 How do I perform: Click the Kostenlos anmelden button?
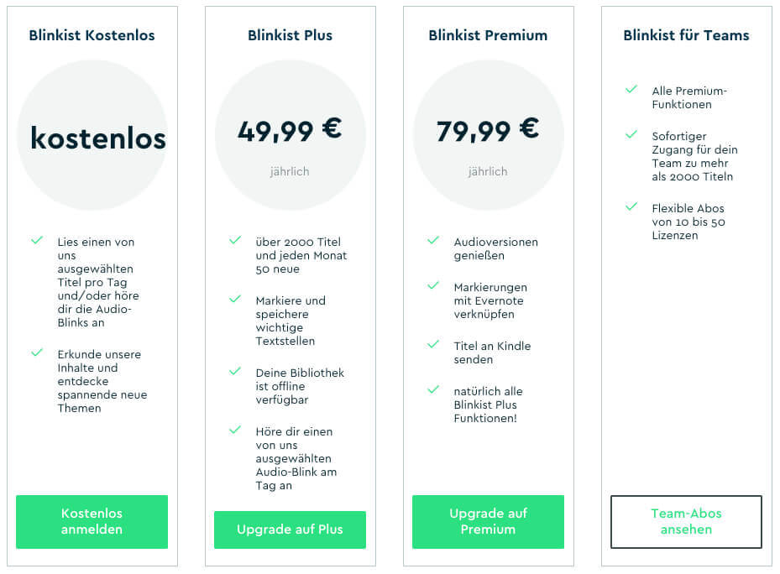92,521
